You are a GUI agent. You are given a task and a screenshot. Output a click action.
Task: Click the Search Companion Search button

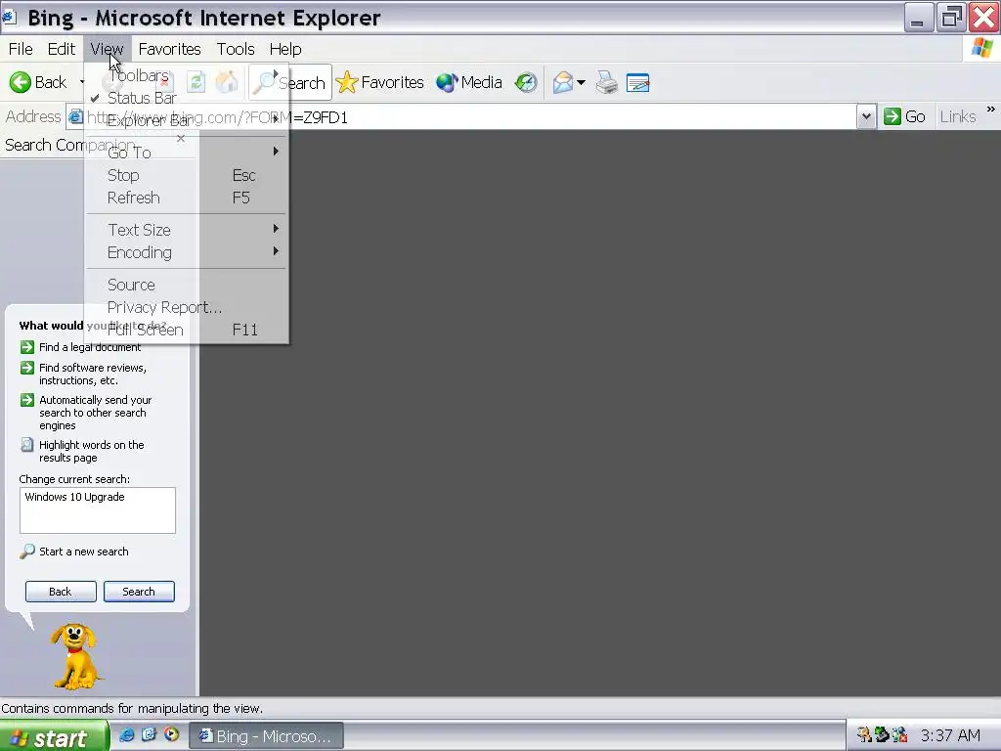[139, 592]
